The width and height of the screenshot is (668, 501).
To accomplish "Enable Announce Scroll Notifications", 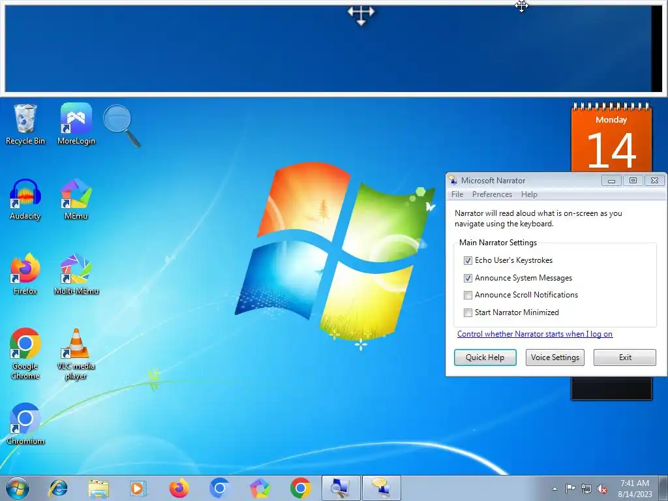I will tap(468, 295).
